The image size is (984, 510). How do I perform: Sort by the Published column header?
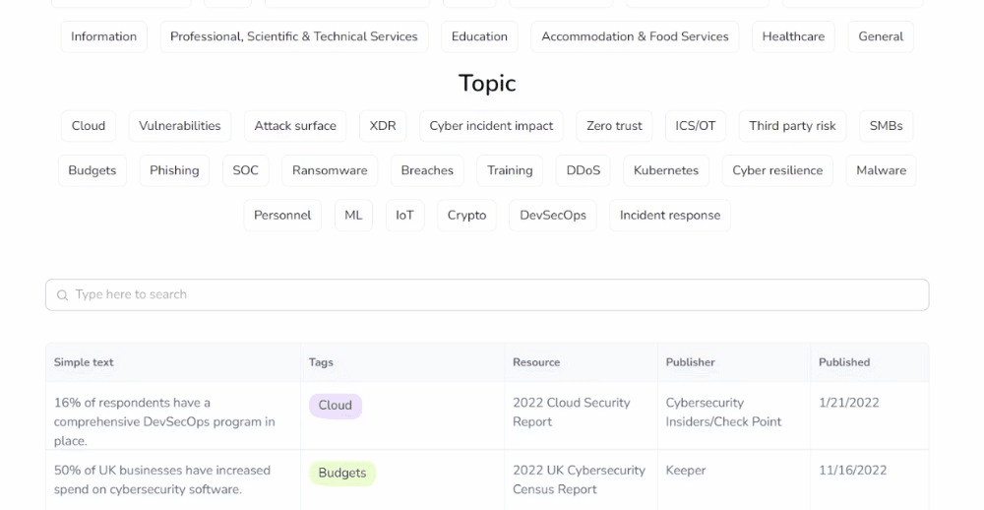point(844,362)
